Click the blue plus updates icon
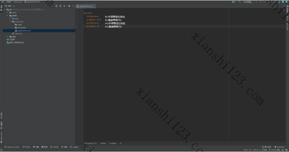This screenshot has height=152, width=289. pos(283,2)
